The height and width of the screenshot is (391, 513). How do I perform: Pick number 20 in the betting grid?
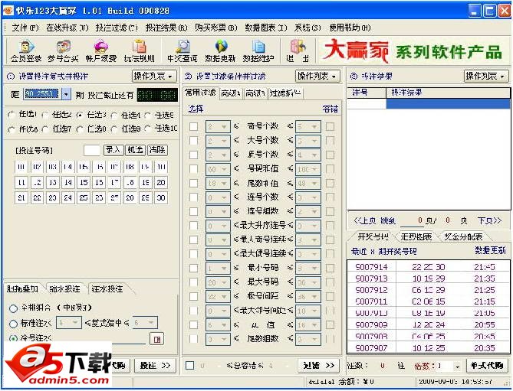(x=161, y=182)
